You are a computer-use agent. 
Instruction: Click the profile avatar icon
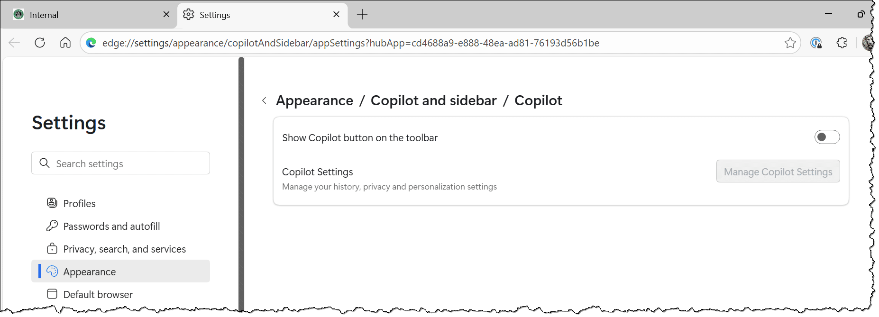click(x=868, y=43)
